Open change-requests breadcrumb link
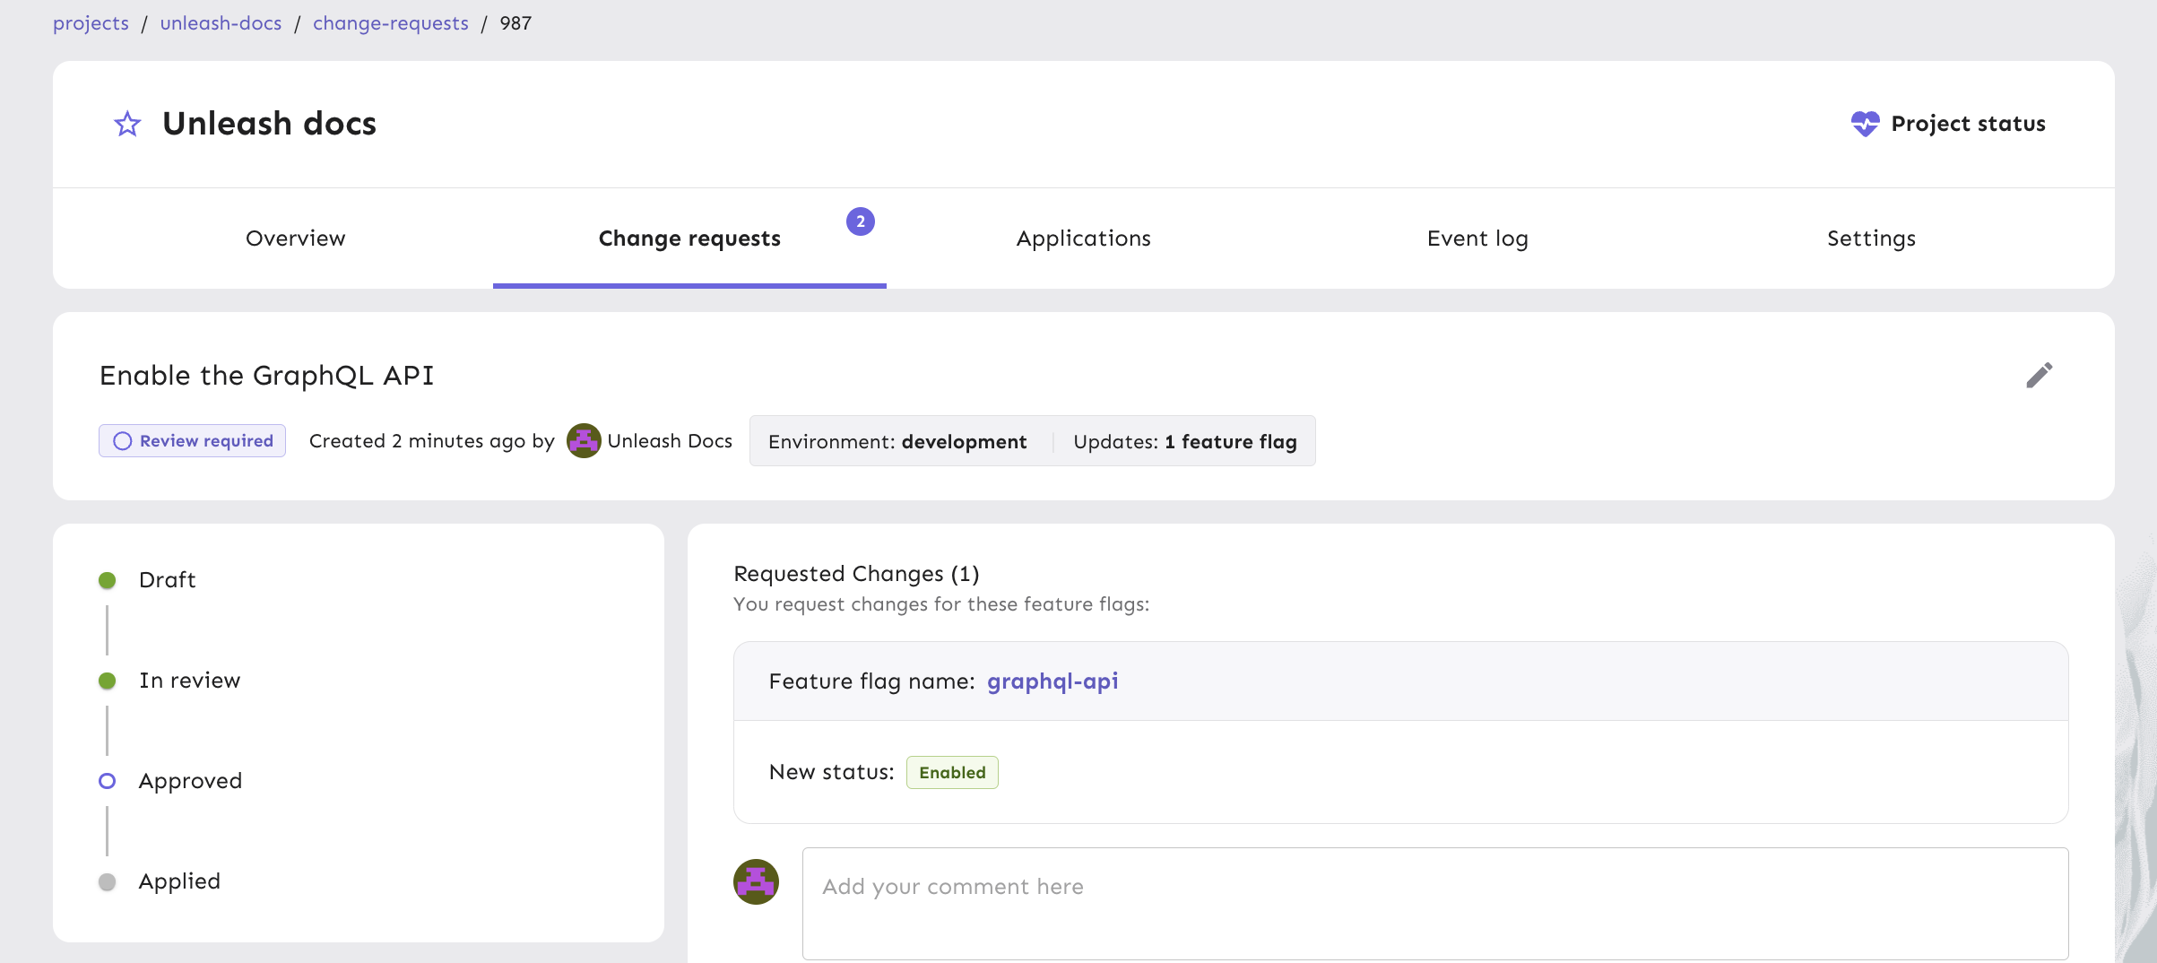This screenshot has height=963, width=2157. (391, 23)
